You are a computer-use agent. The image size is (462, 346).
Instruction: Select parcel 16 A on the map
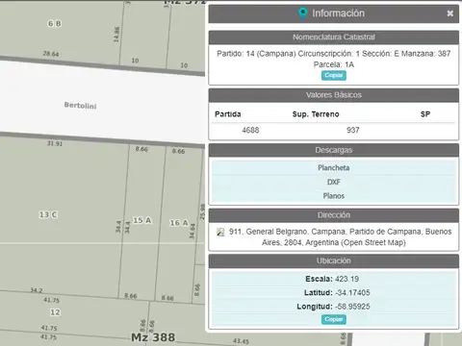[179, 223]
